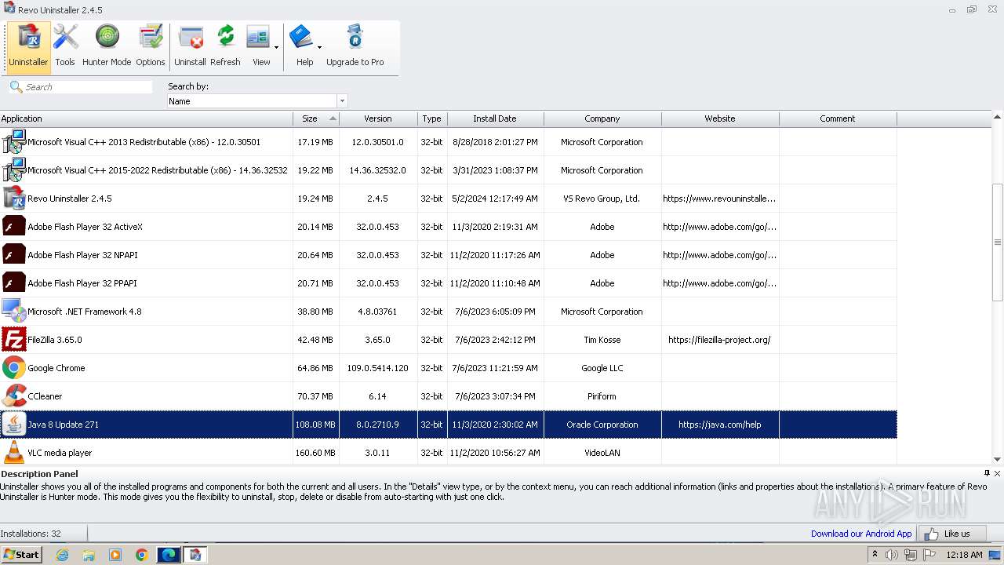This screenshot has width=1004, height=565.
Task: Close the Description Panel
Action: coord(997,473)
